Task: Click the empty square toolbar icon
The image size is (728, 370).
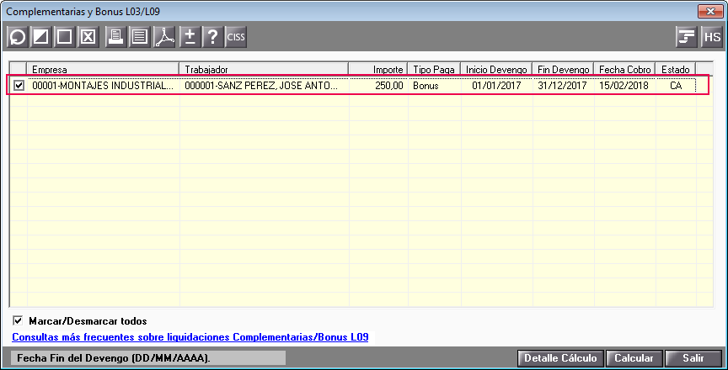Action: (x=65, y=37)
